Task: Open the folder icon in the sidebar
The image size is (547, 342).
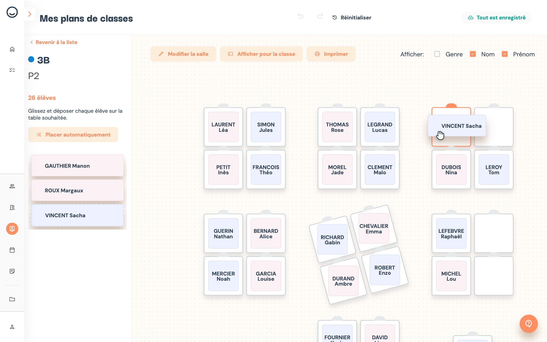Action: [x=12, y=299]
